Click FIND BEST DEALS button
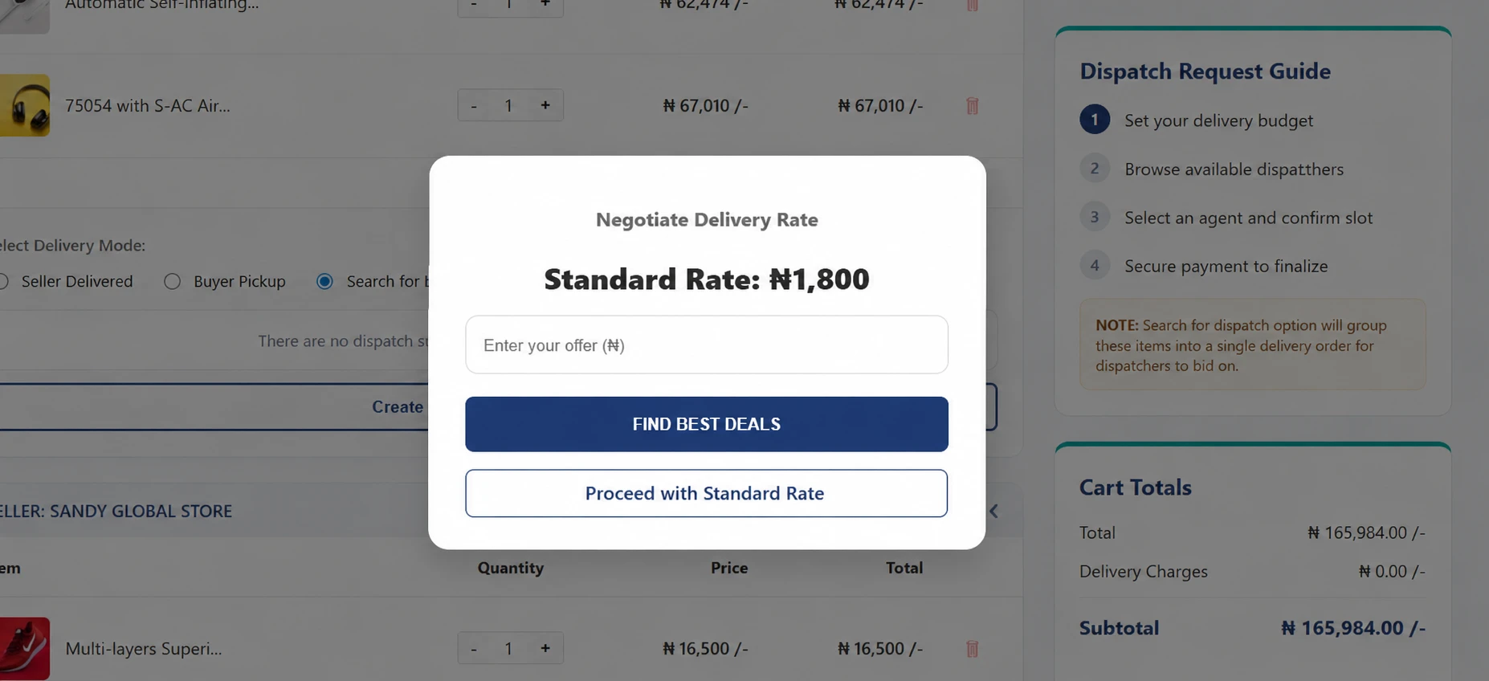1489x681 pixels. [707, 424]
